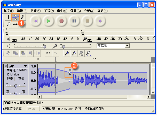The image size is (157, 115).
Task: Toggle the 獨奏 solo button
Action: coord(21,79)
